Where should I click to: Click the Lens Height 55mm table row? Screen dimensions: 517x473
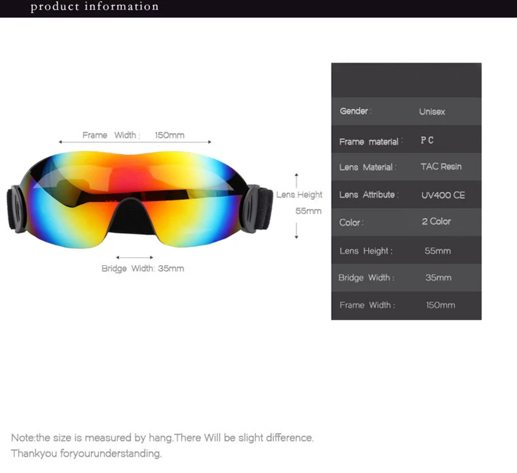tap(406, 250)
